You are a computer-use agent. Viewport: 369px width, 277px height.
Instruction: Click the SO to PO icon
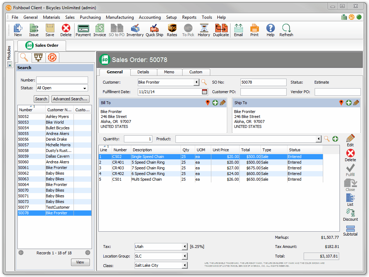click(117, 30)
